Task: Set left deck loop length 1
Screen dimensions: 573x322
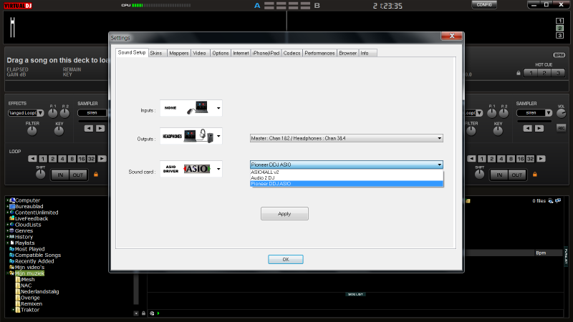Action: [x=43, y=159]
